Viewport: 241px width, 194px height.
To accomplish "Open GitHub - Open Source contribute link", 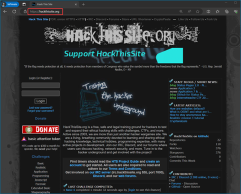I will 176,186.
